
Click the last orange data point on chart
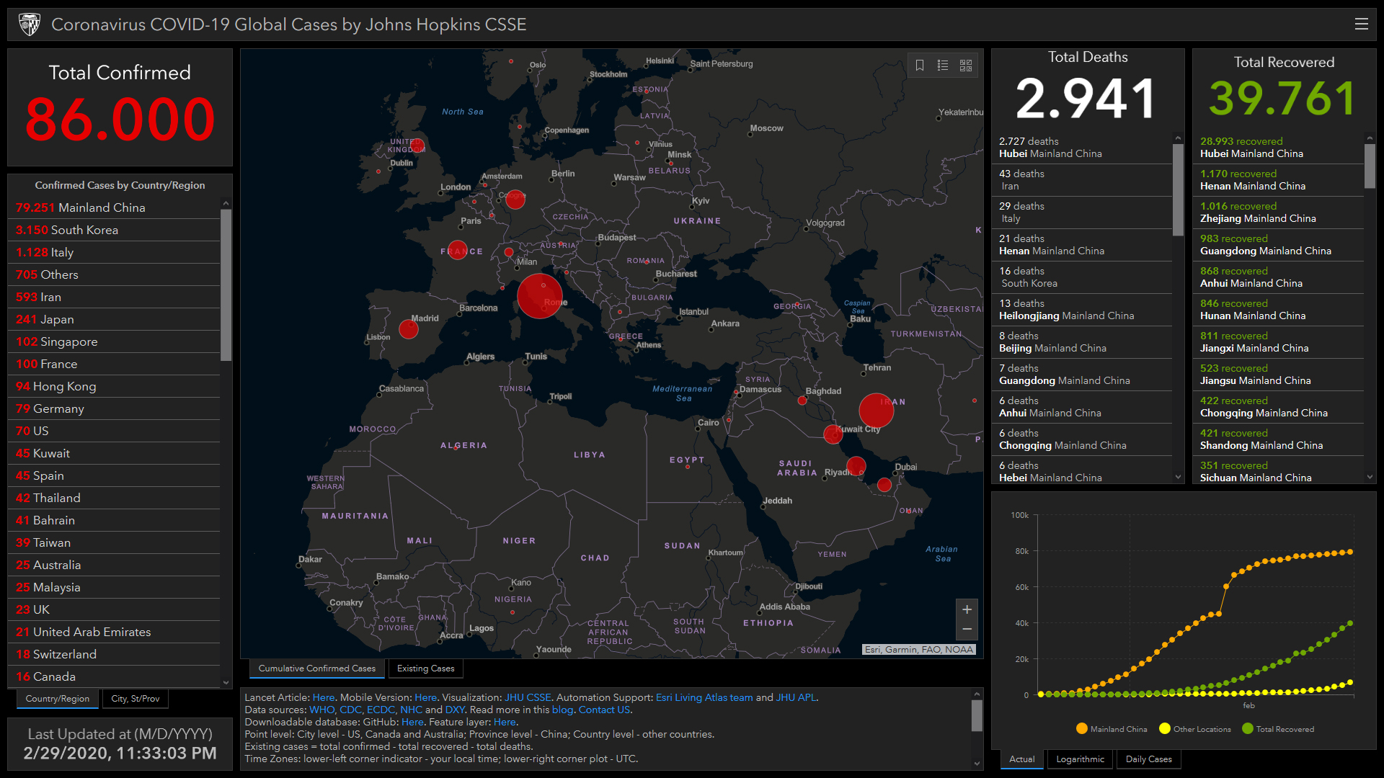coord(1350,552)
